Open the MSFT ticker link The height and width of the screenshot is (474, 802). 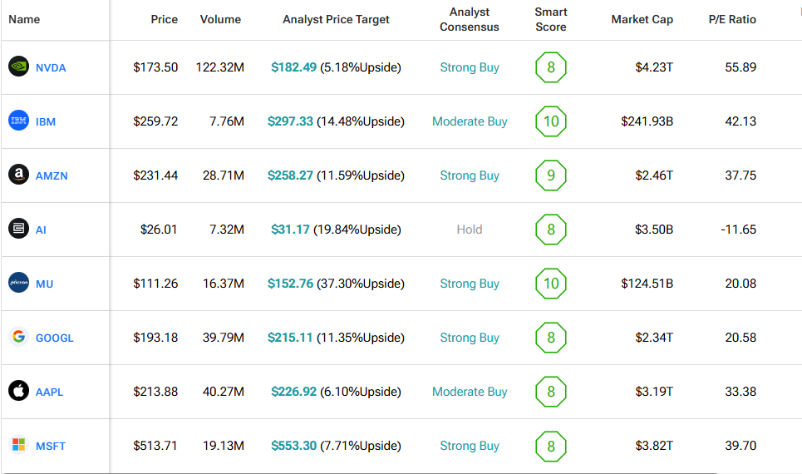click(x=51, y=446)
